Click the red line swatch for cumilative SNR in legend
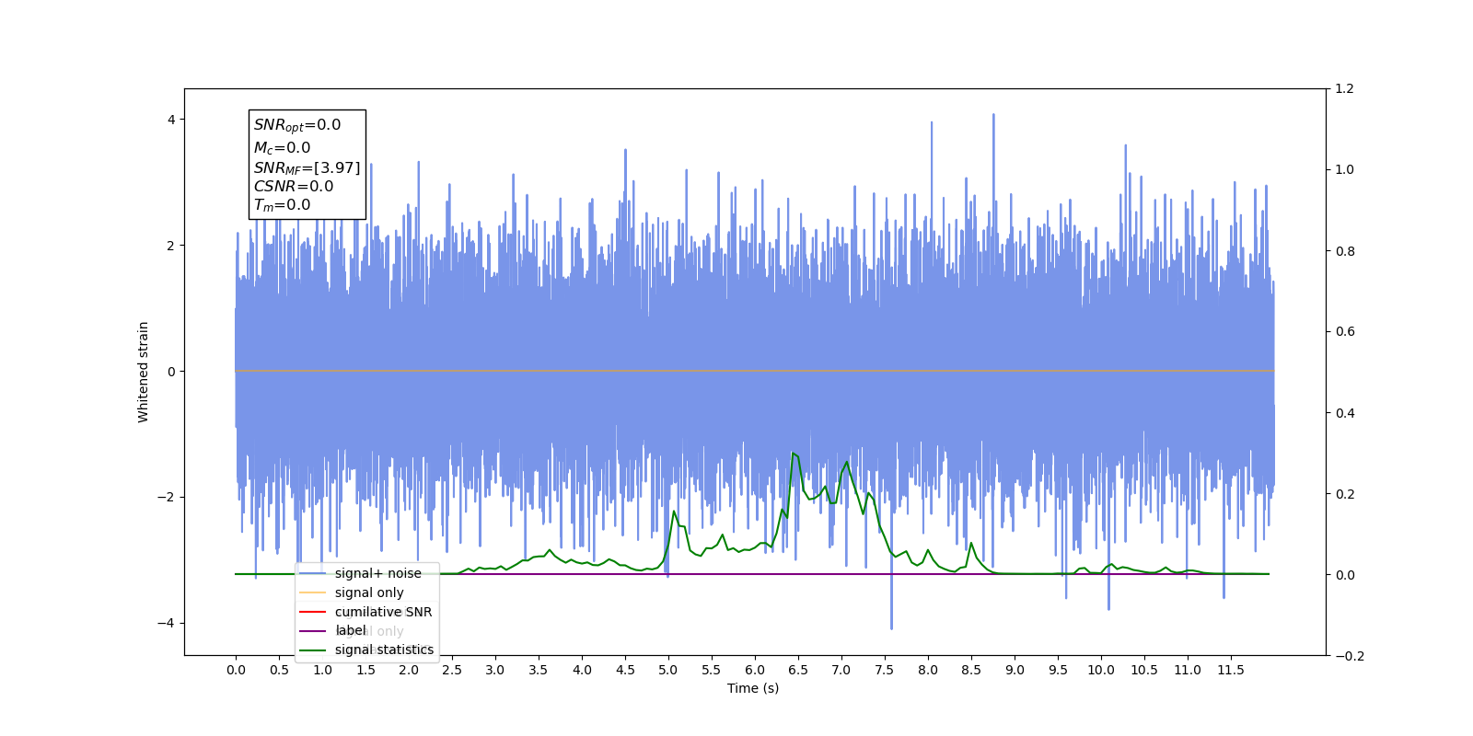This screenshot has width=1473, height=736. click(313, 612)
